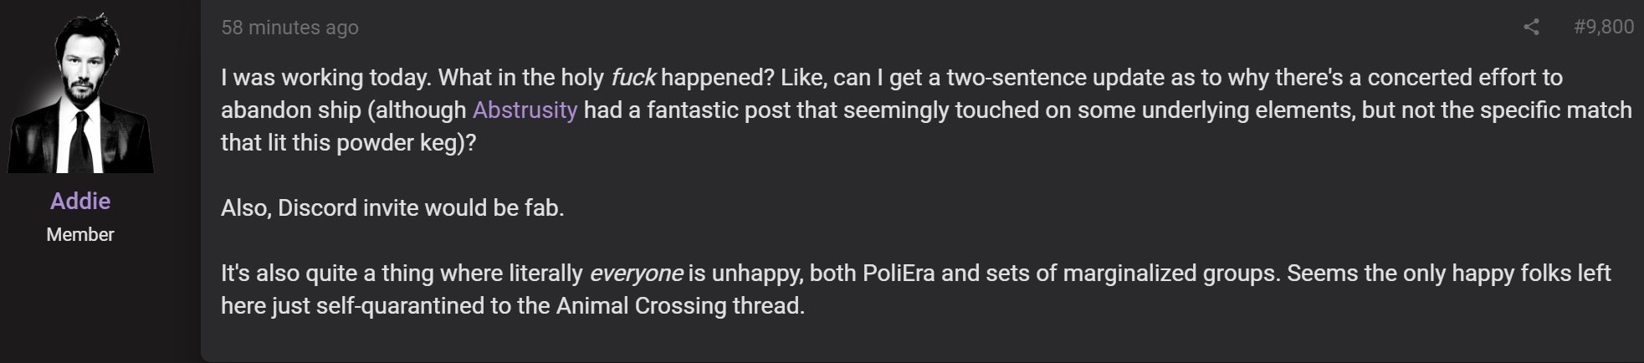Click the italicized word 'fuck' in the post

[633, 78]
